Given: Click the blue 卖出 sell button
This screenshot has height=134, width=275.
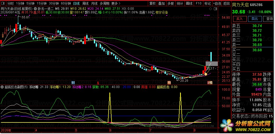Looking at the screenshot, I should [255, 18].
